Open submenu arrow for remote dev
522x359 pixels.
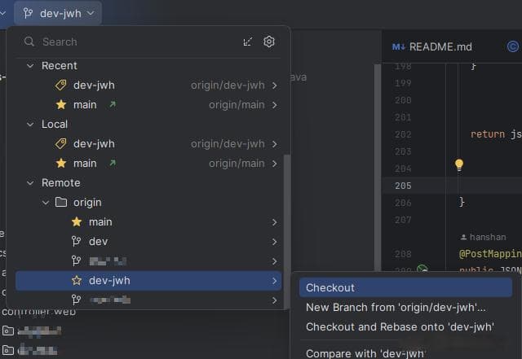[274, 242]
